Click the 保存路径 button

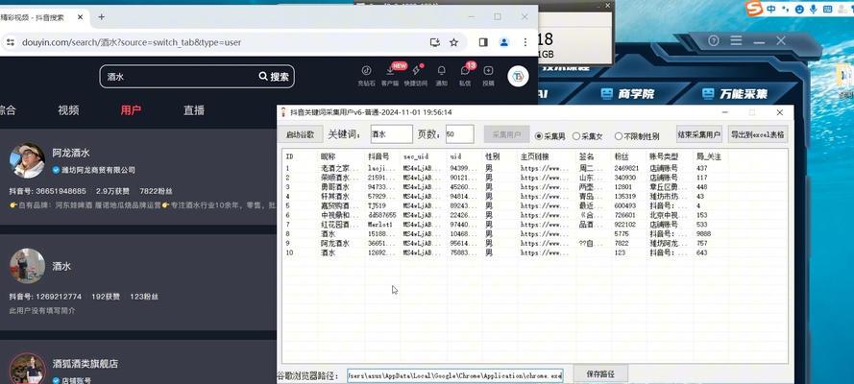600,374
